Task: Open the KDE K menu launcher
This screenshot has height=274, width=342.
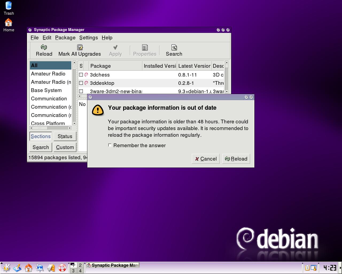Action: [6, 268]
